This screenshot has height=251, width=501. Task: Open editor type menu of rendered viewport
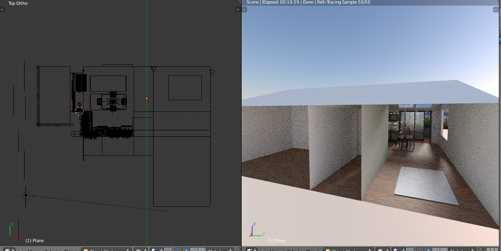tap(251, 249)
